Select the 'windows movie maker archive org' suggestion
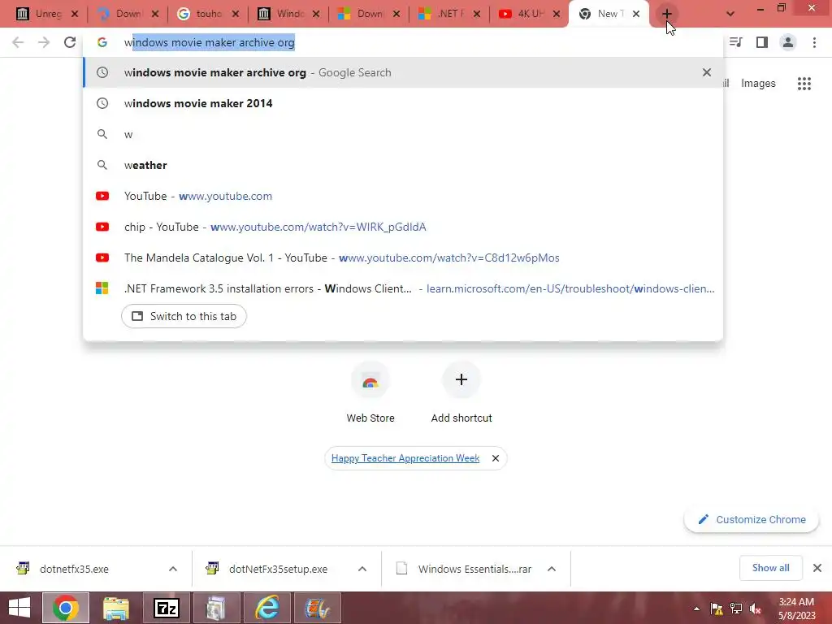This screenshot has height=624, width=832. tap(403, 72)
